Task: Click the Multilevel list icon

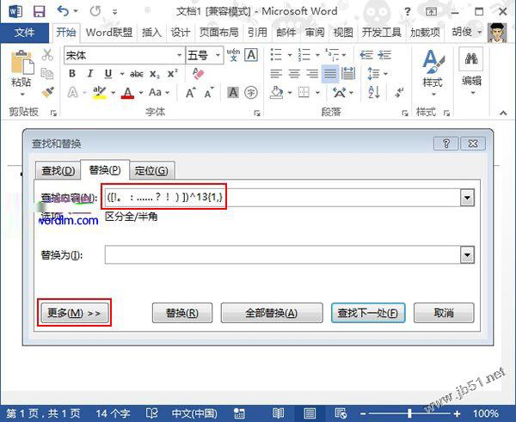Action: click(x=332, y=55)
